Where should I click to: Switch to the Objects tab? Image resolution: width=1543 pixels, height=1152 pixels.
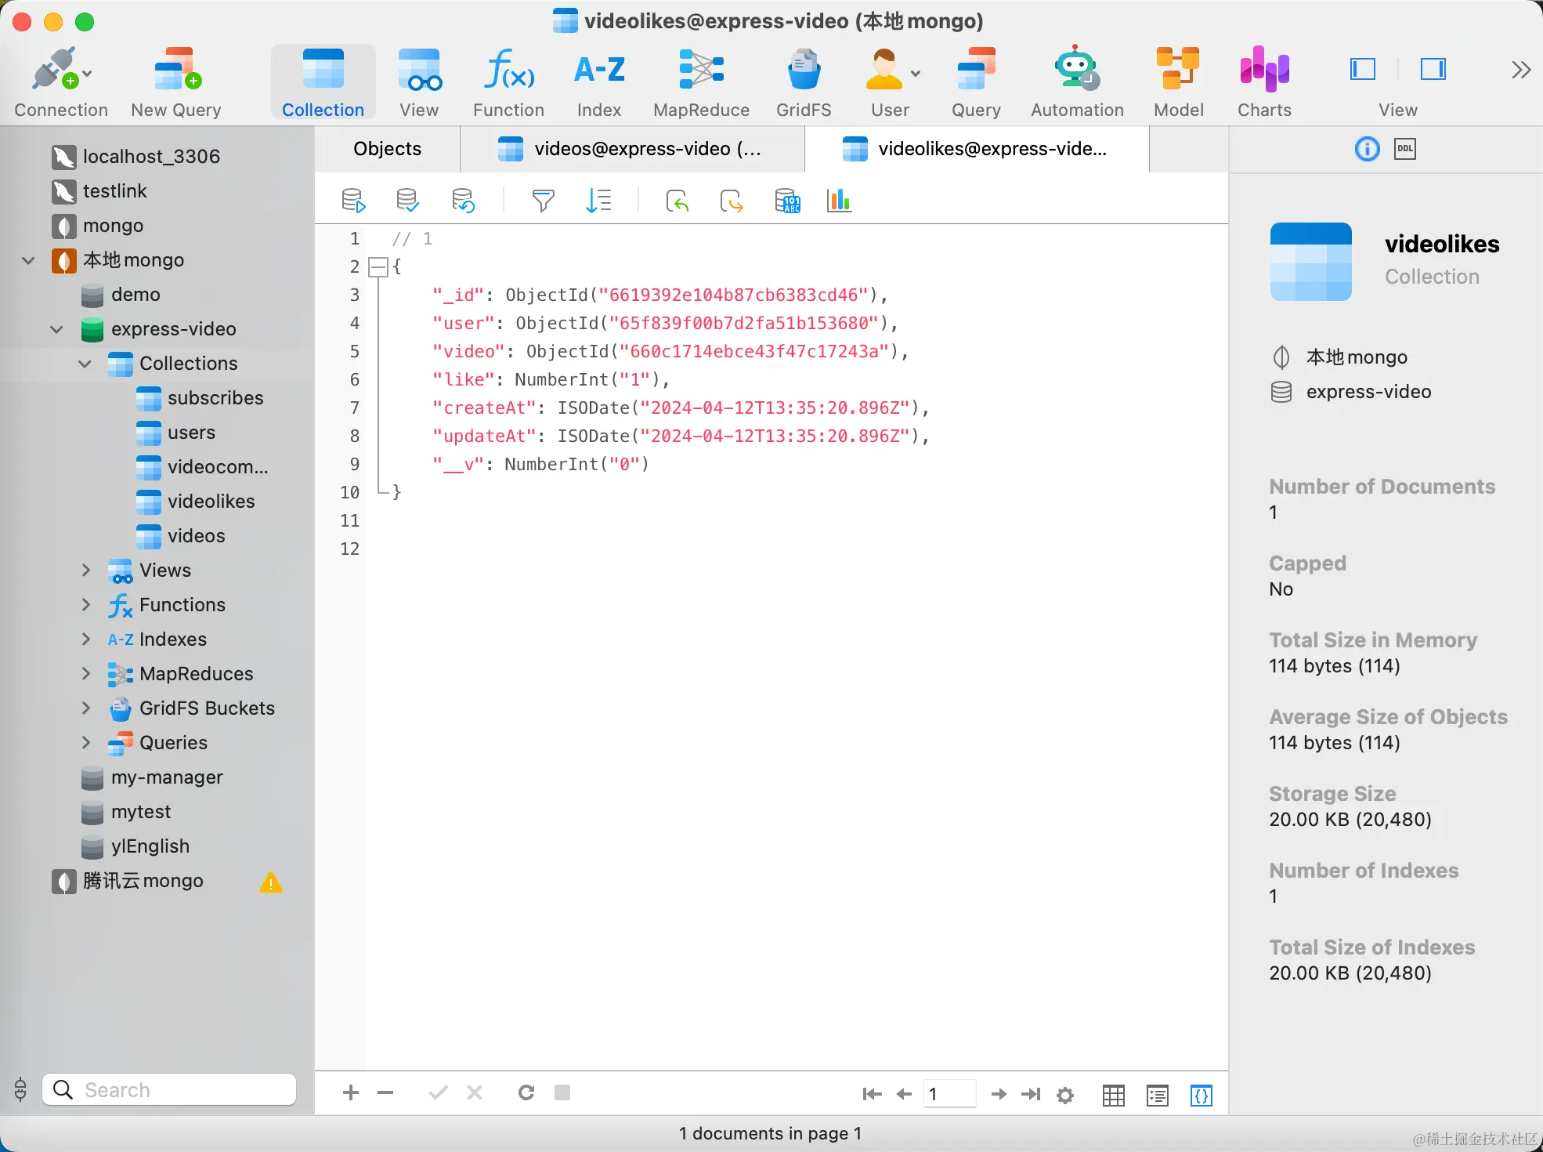[387, 149]
